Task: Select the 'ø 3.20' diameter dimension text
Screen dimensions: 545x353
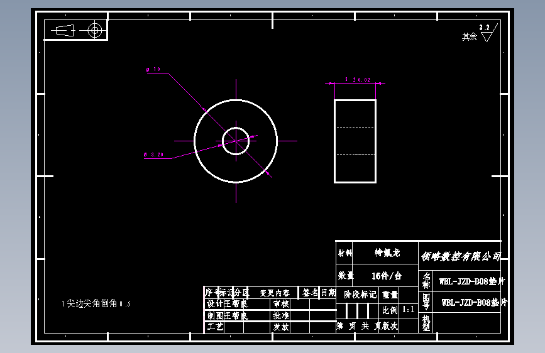Action: tap(153, 155)
